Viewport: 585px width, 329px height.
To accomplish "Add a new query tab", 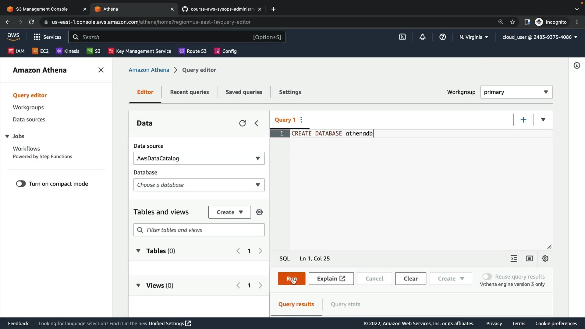I will click(x=523, y=120).
